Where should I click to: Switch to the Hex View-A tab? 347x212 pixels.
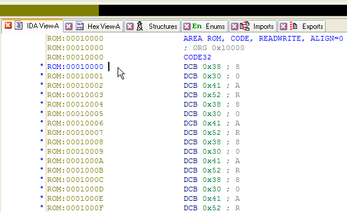tap(104, 26)
